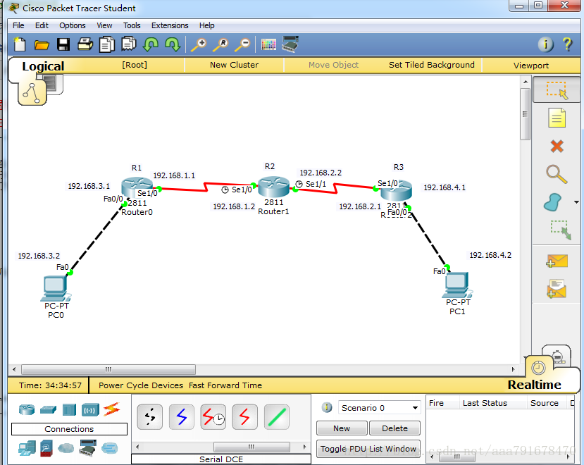Click the Delete scenario button
Viewport: 584px width, 465px height.
click(394, 428)
